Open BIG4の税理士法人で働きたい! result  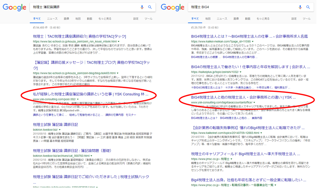(x=251, y=67)
